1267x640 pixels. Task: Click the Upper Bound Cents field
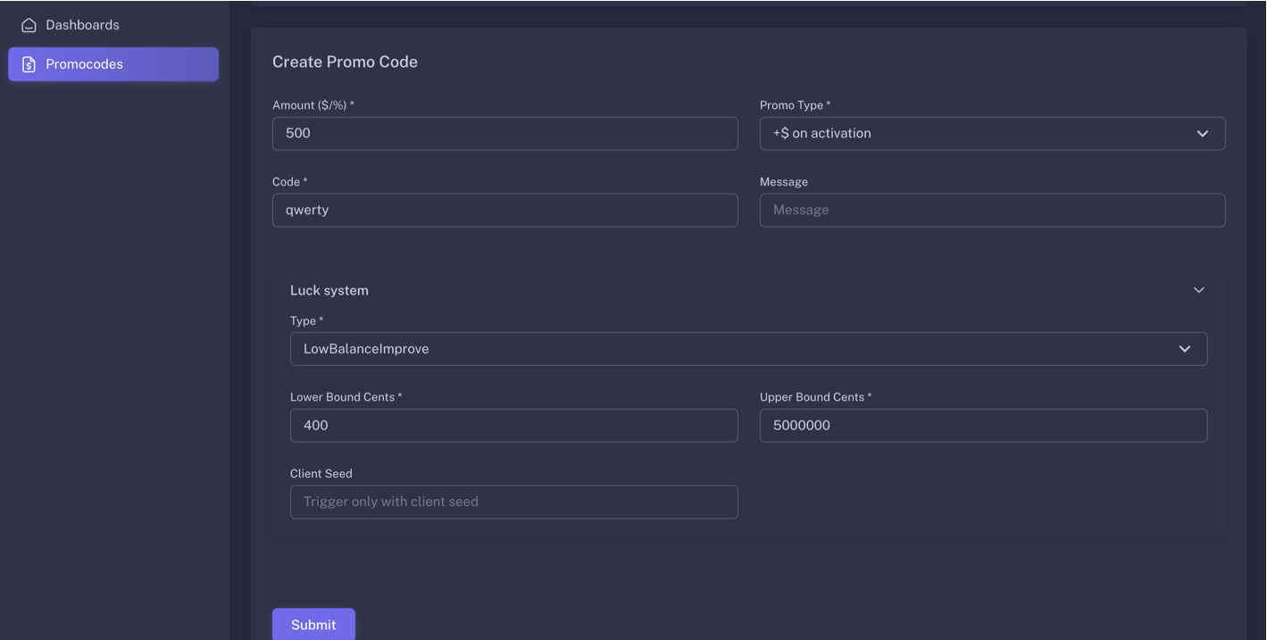pyautogui.click(x=983, y=426)
